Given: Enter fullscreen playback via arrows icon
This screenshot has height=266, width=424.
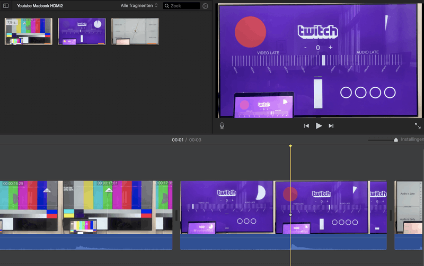Looking at the screenshot, I should (418, 126).
